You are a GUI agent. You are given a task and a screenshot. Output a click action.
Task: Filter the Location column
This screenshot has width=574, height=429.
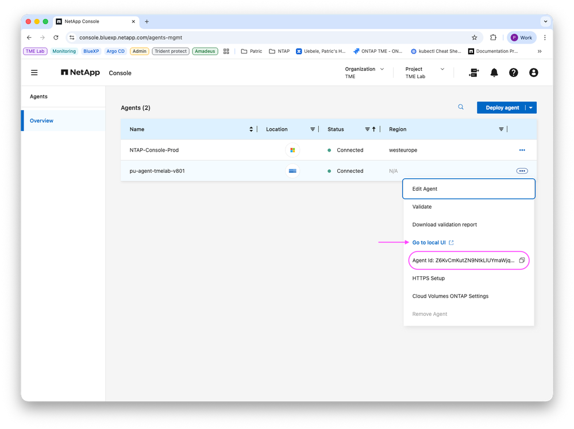(313, 129)
